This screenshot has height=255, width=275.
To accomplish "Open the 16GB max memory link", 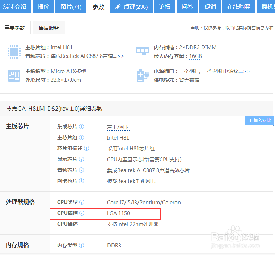I will (195, 56).
